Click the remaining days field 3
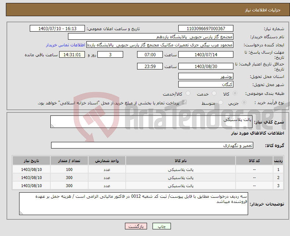 110,54
